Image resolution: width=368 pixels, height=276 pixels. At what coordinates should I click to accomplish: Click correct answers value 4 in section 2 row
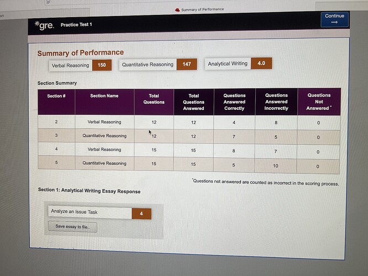[x=234, y=123]
